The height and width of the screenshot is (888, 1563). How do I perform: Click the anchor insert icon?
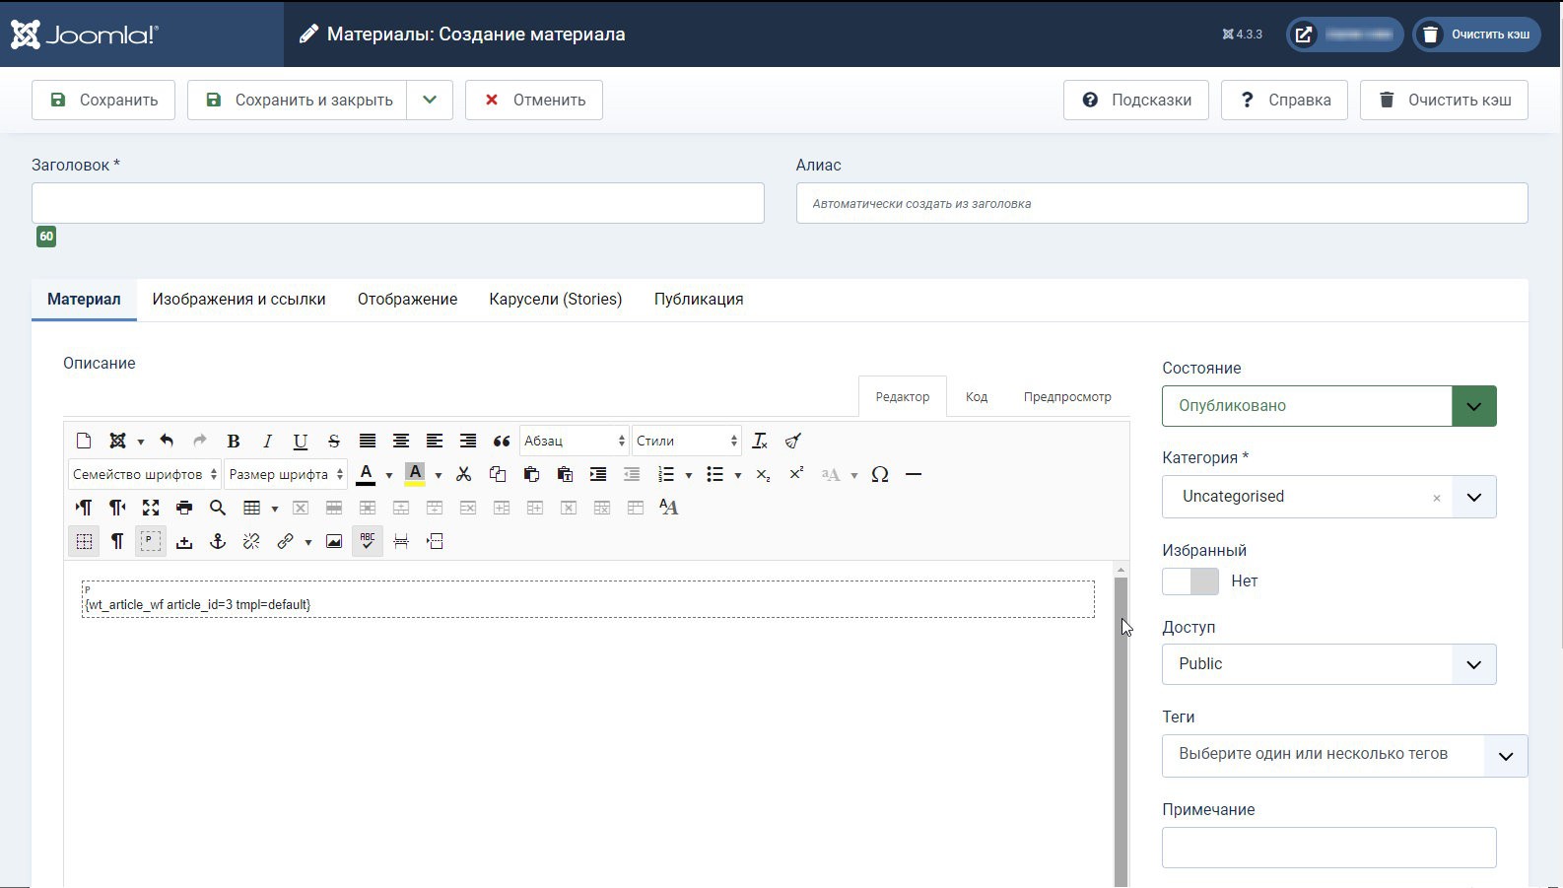click(x=218, y=541)
